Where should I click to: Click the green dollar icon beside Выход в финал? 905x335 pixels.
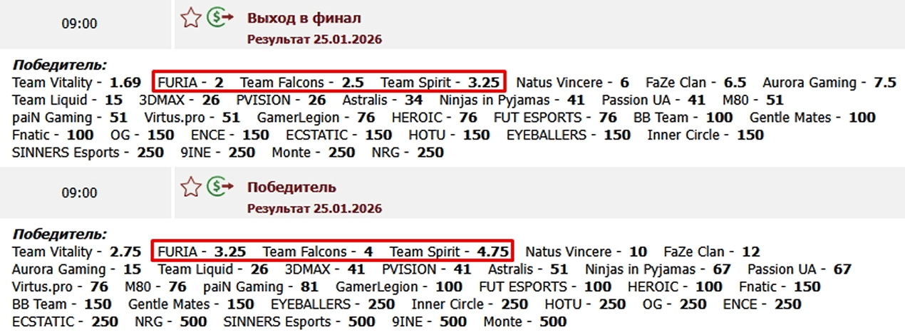pos(219,18)
